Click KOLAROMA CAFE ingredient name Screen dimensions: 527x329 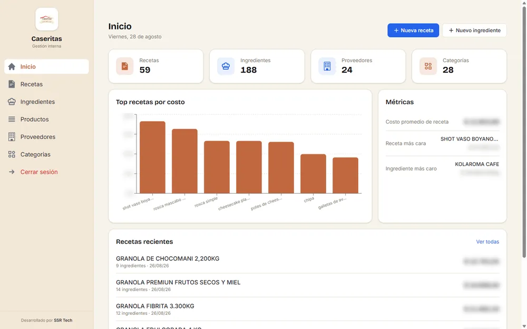coord(477,164)
